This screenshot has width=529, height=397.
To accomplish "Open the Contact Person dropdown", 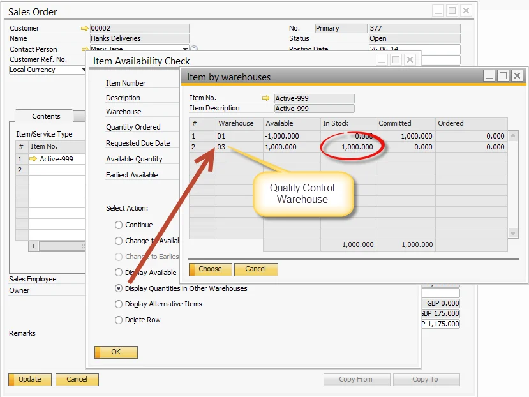I will point(185,49).
